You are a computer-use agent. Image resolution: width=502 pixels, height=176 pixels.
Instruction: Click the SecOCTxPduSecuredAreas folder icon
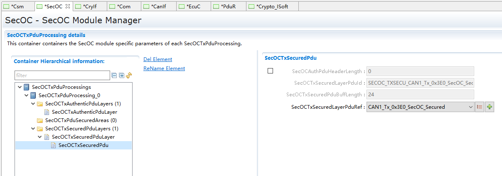coord(40,120)
